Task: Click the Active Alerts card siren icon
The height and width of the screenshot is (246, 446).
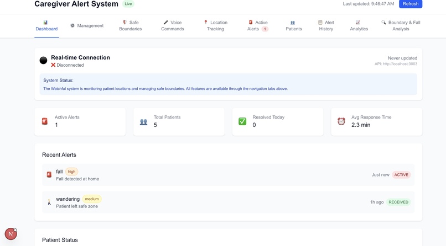Action: 45,121
